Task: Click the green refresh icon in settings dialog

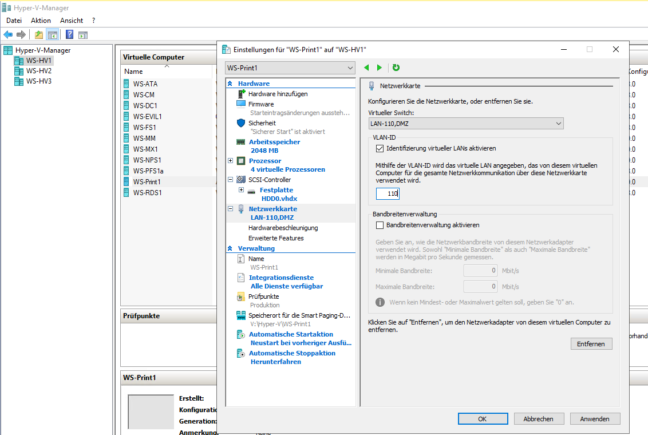Action: [396, 68]
